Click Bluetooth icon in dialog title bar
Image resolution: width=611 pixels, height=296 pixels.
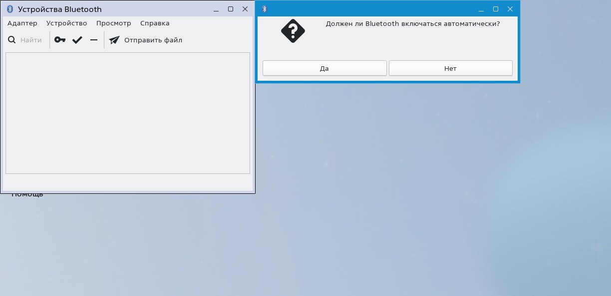[265, 9]
